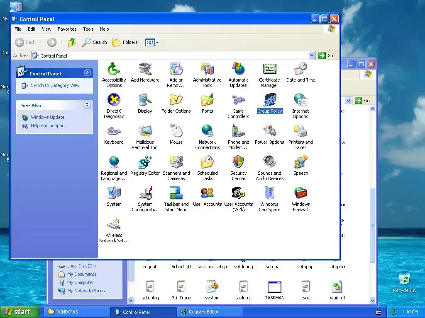Open Keyboard settings icon
The width and height of the screenshot is (425, 318).
[114, 135]
